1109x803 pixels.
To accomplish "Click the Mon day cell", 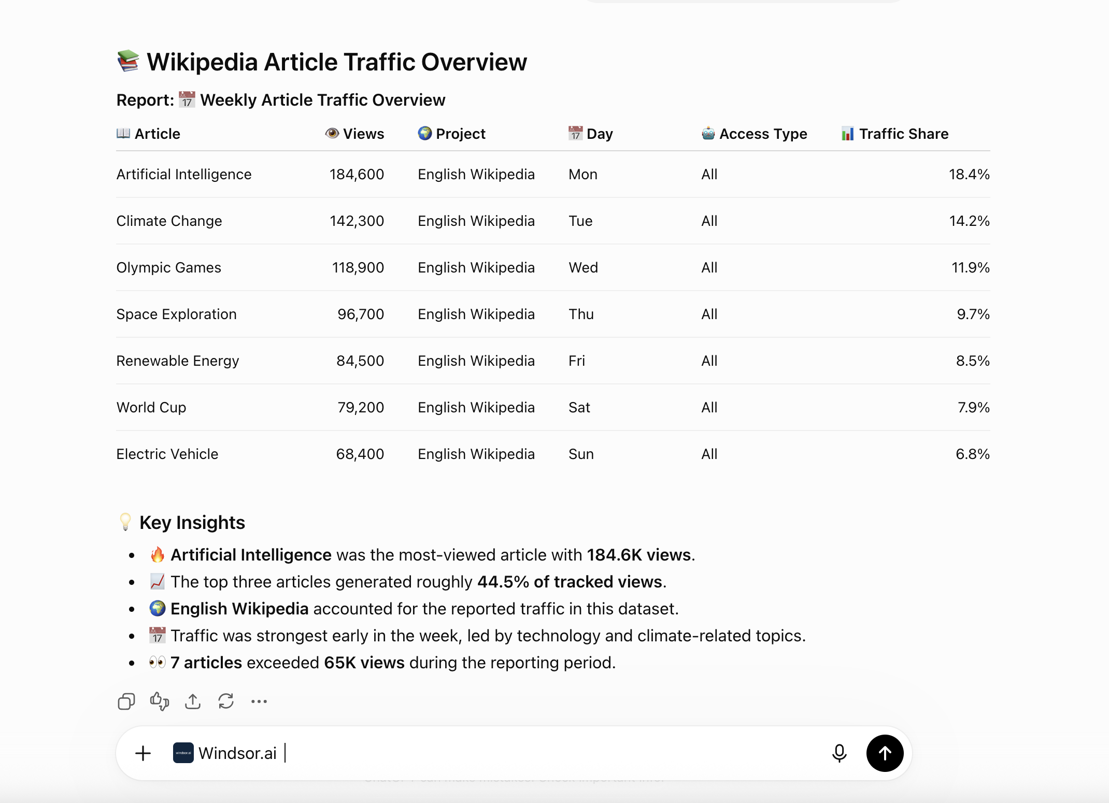I will tap(583, 175).
